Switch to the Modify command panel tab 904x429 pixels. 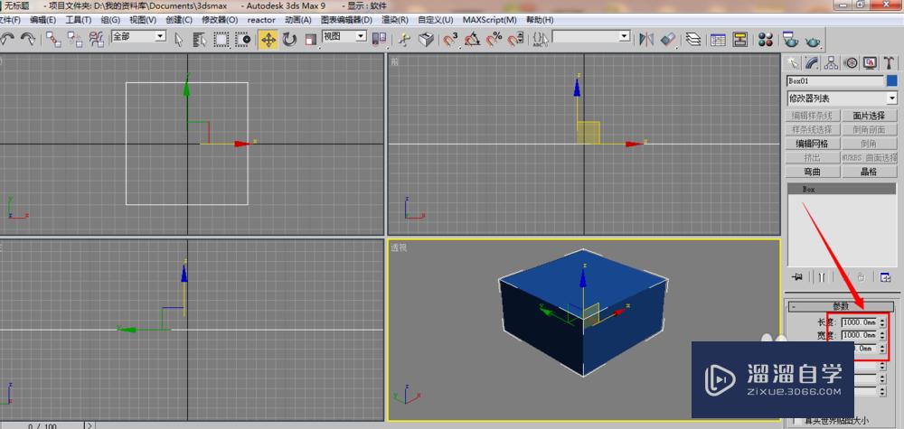(x=813, y=62)
